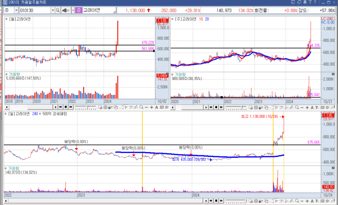Screen dimensions: 338x205
Task: Click left arrow of monthly chart scrollbar
Action: point(7,107)
